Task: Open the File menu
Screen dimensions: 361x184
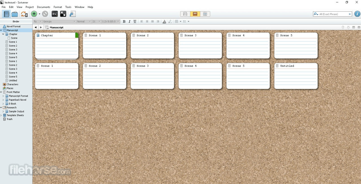Action: [4, 7]
